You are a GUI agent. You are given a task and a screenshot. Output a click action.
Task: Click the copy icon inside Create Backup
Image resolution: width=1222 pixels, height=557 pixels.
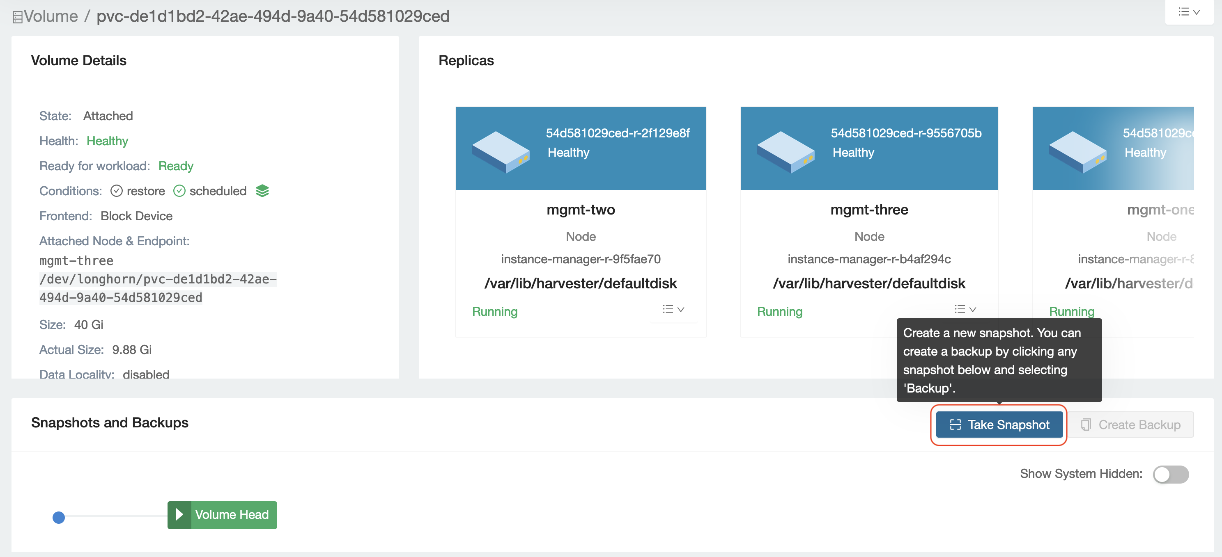click(1086, 424)
